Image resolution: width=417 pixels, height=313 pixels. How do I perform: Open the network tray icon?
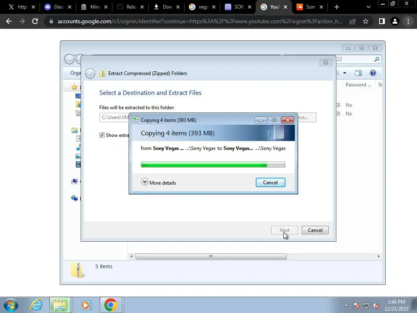click(x=366, y=305)
